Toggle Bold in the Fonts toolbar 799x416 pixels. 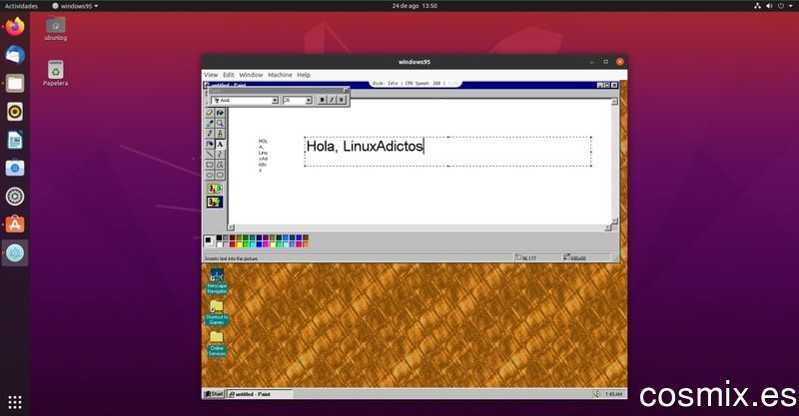point(322,101)
